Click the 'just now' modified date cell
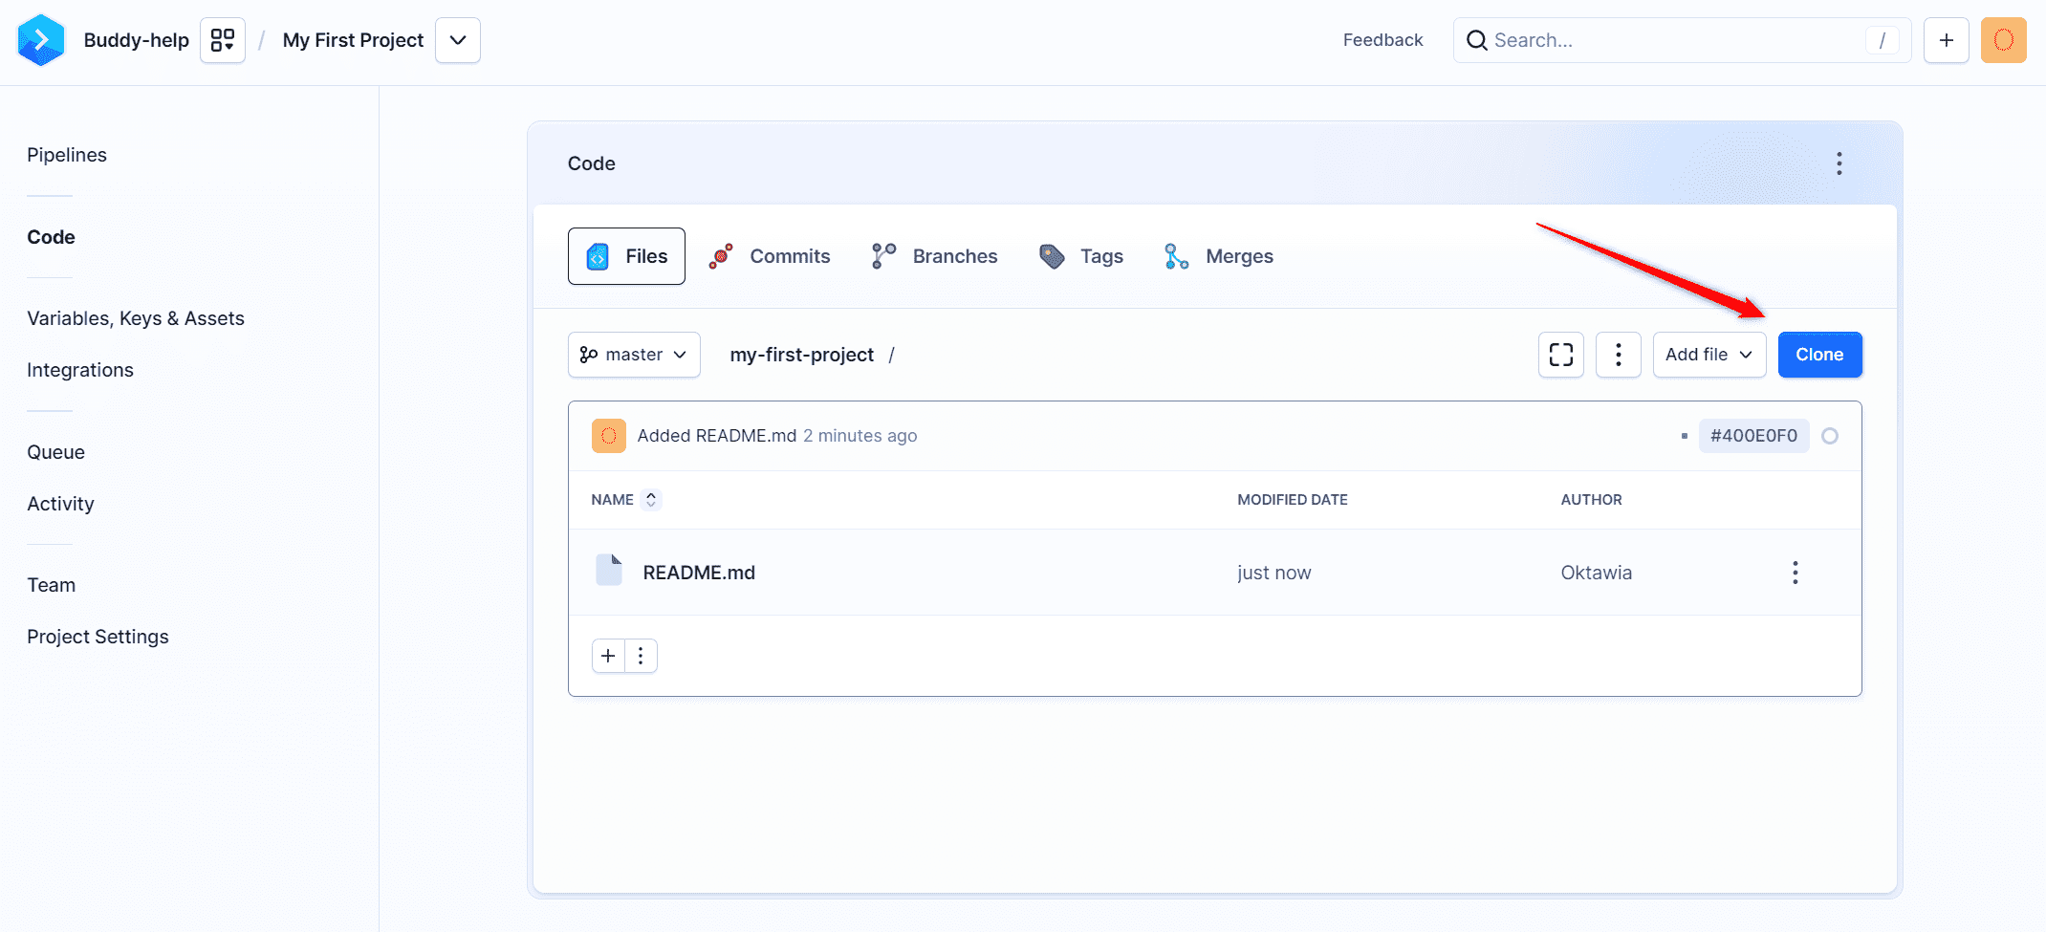Viewport: 2046px width, 932px height. 1273,573
